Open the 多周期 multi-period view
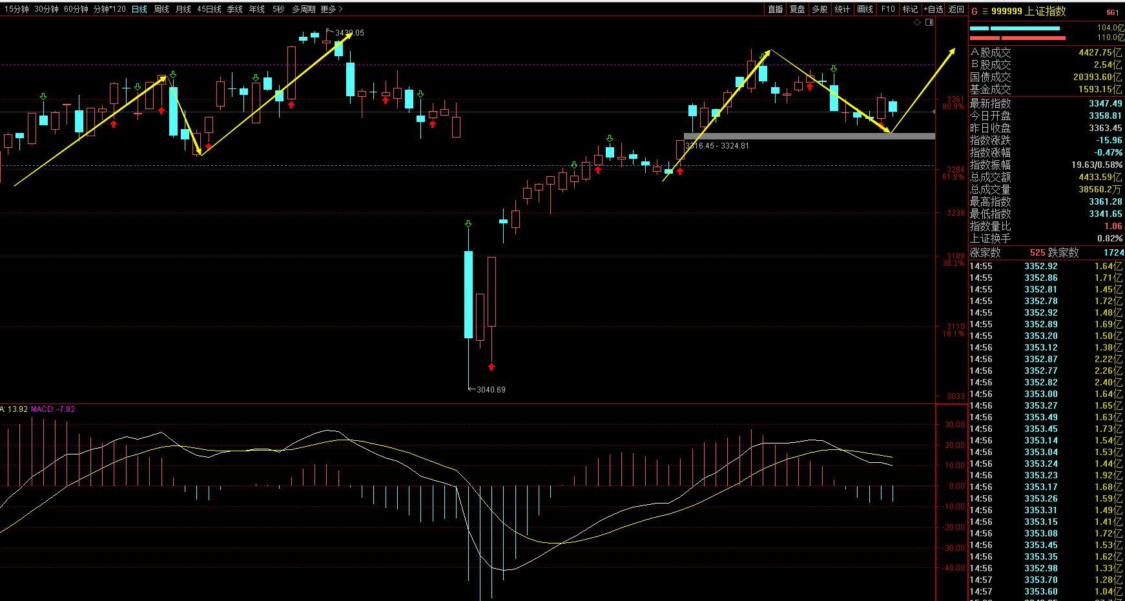Screen dimensions: 1125x601 point(304,9)
